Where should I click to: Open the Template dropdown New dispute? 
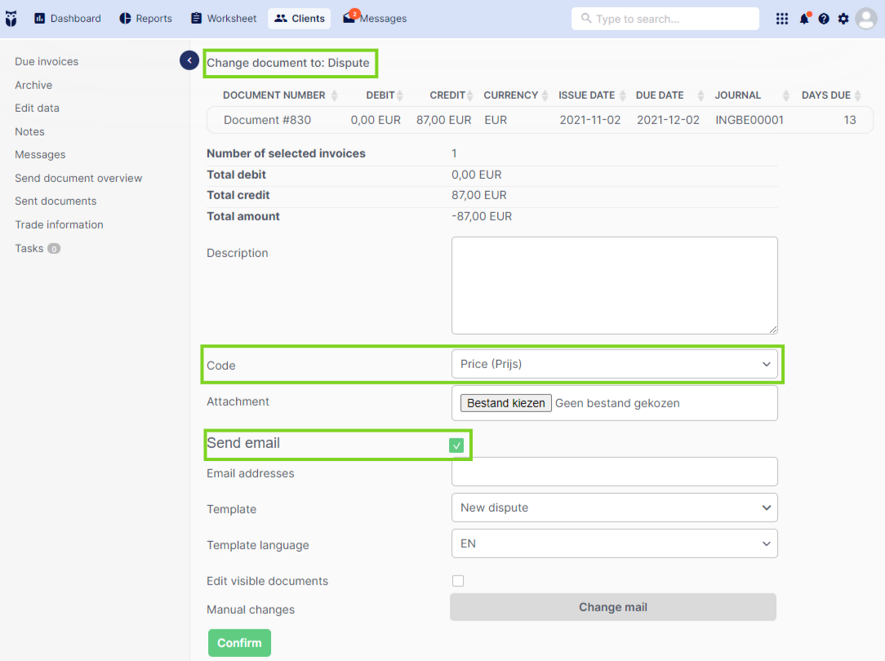pos(614,508)
